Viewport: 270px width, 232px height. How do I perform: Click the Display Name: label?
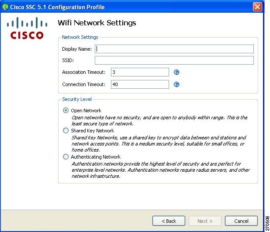(77, 49)
